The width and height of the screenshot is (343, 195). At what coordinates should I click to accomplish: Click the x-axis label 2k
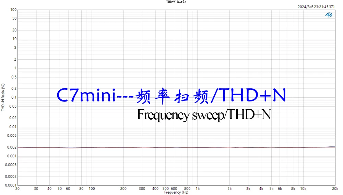tap(229, 188)
